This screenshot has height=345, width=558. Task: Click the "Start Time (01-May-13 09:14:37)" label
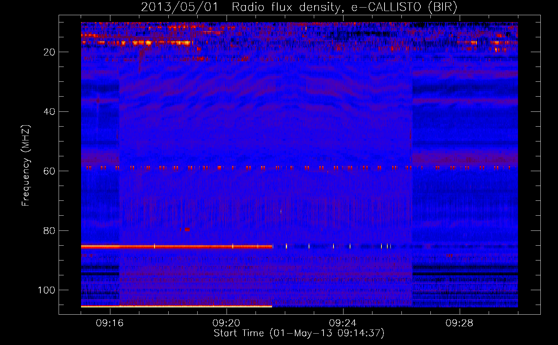299,333
